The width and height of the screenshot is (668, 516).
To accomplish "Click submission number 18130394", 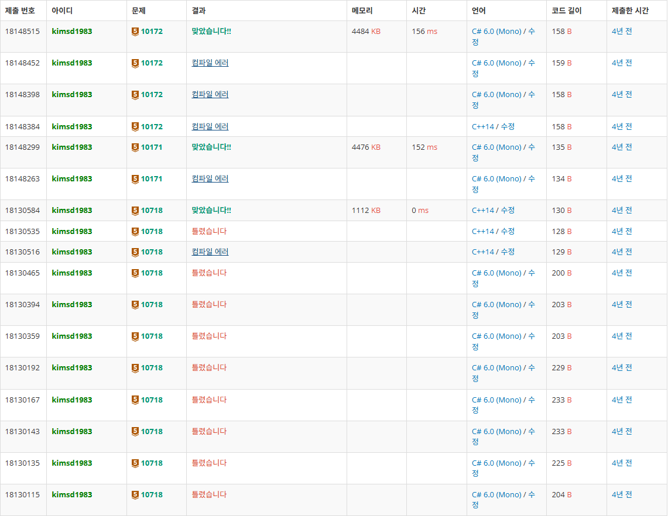I will 22,304.
